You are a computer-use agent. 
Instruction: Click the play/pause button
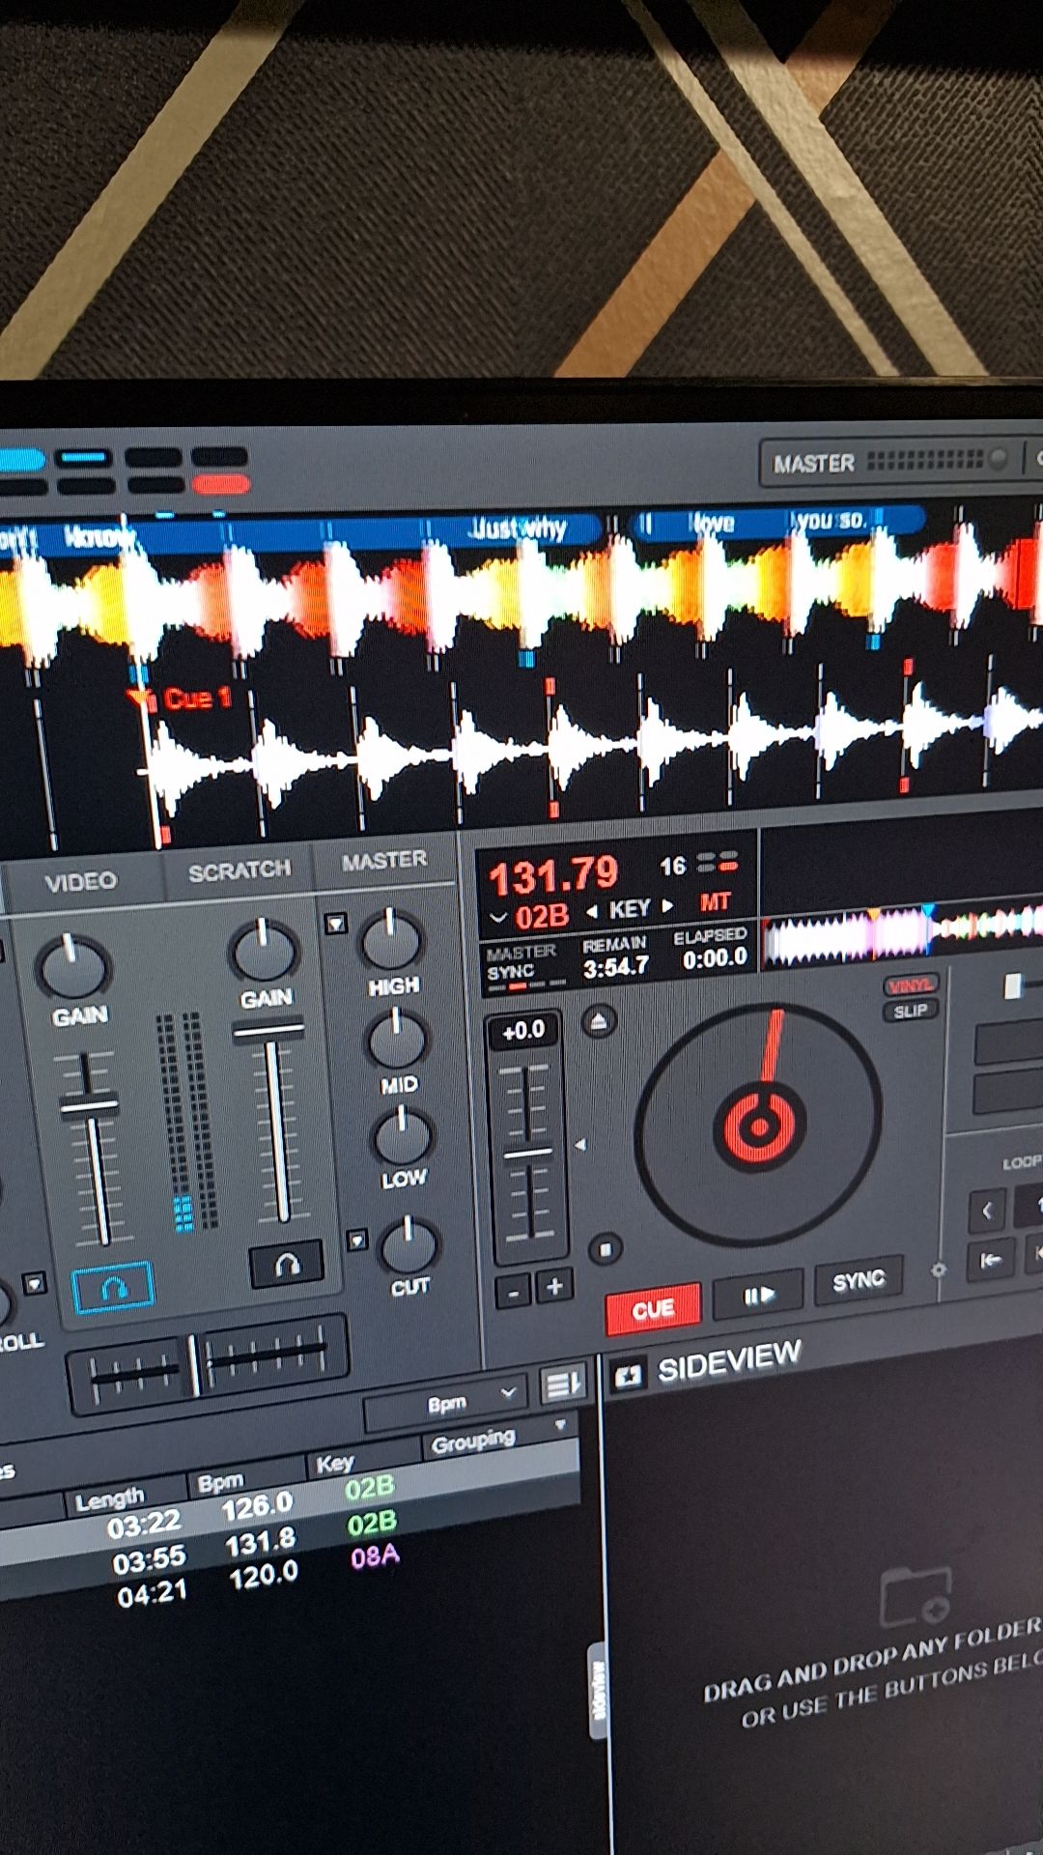(x=758, y=1296)
